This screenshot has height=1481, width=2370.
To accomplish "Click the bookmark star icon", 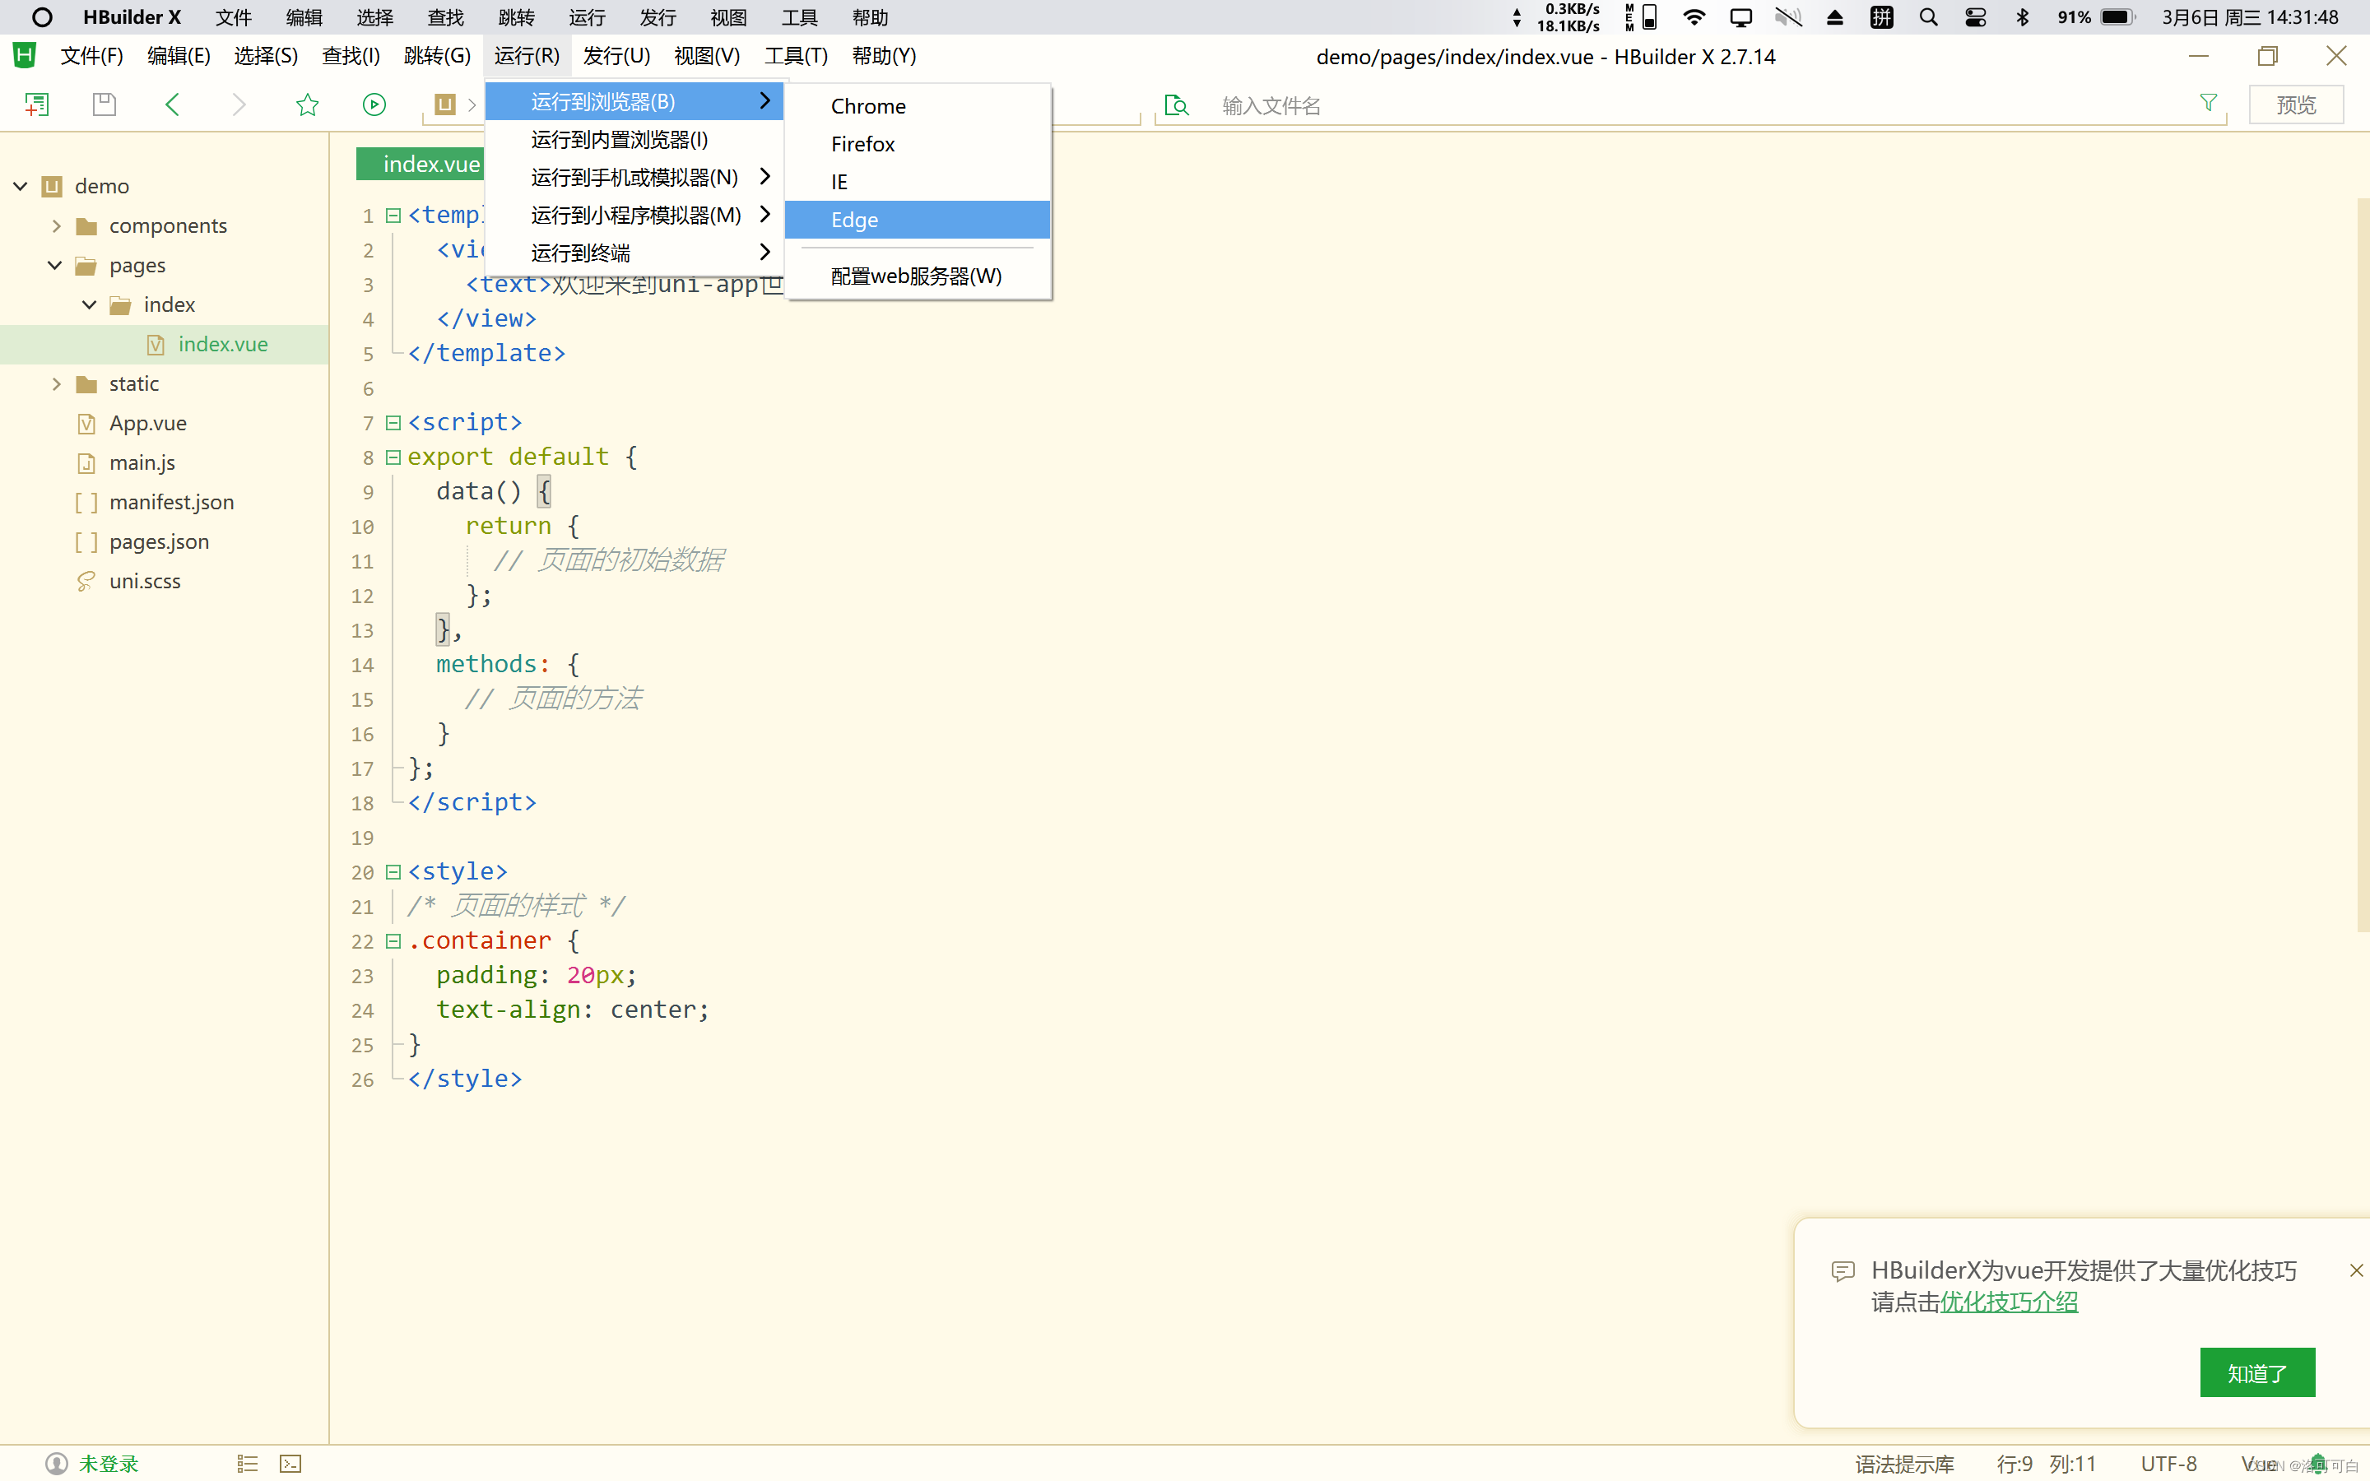I will 308,104.
